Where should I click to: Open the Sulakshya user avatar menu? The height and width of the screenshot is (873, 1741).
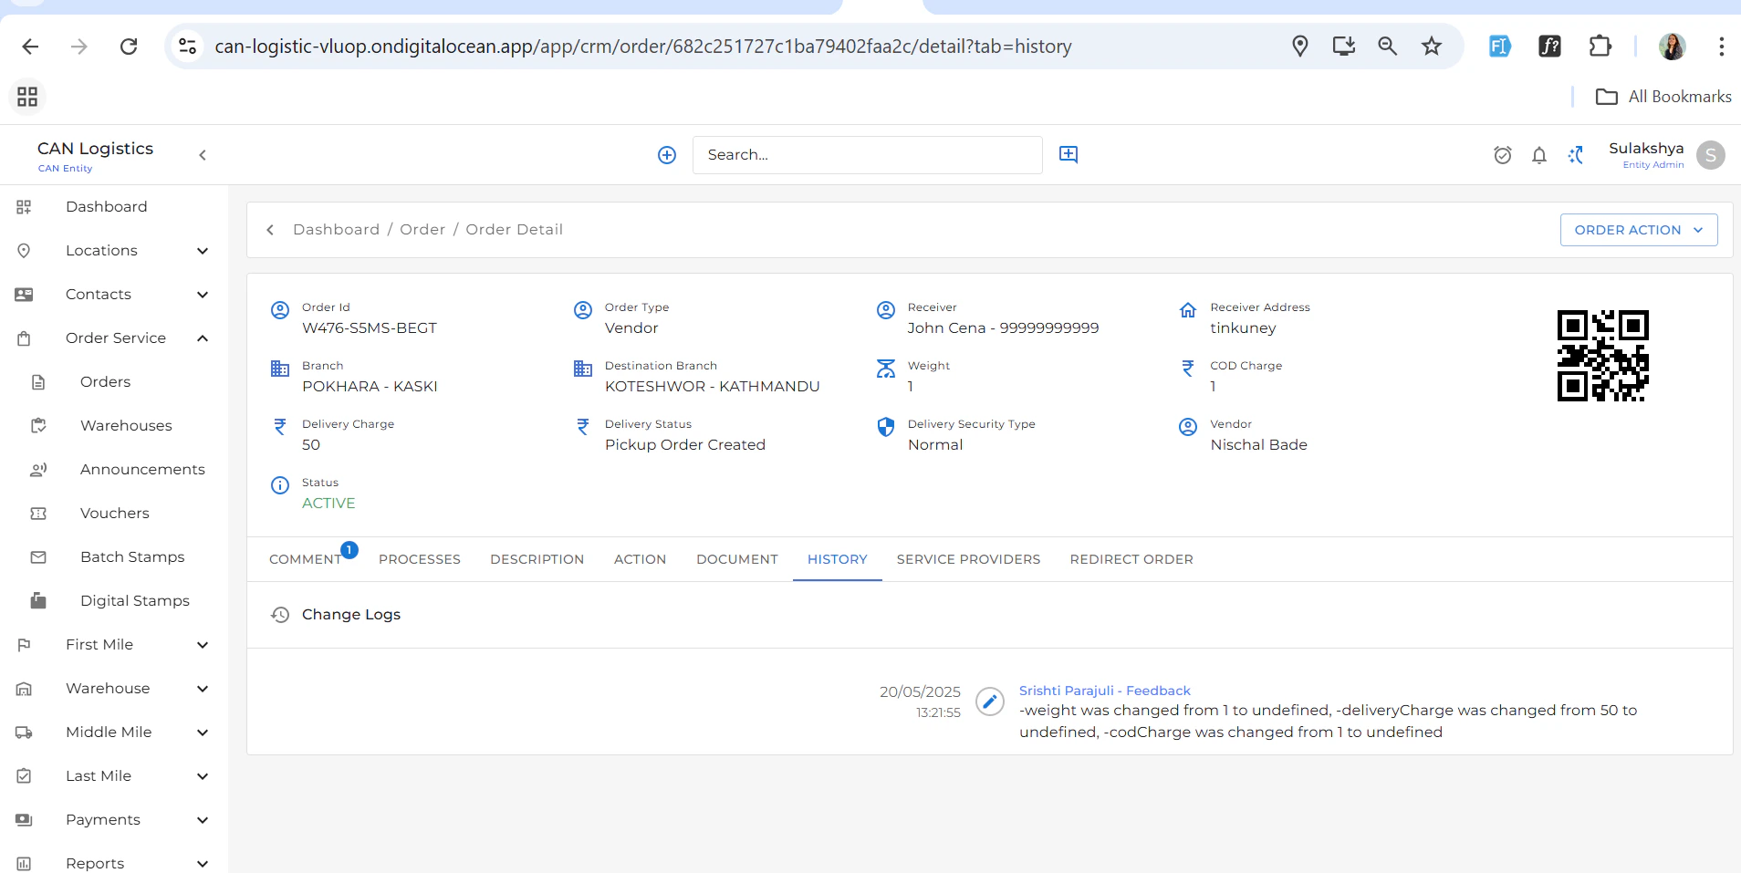pyautogui.click(x=1711, y=155)
